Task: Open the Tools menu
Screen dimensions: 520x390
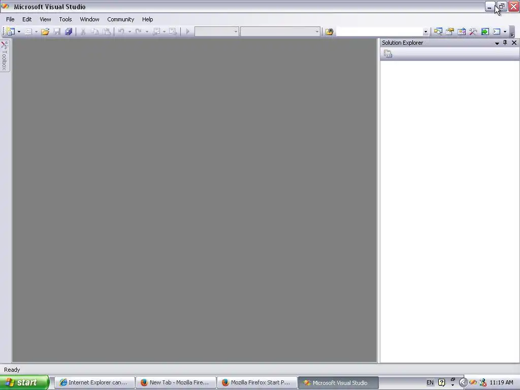Action: [66, 19]
